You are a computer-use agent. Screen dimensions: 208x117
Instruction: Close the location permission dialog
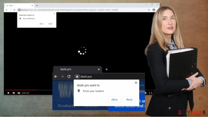(x=136, y=83)
